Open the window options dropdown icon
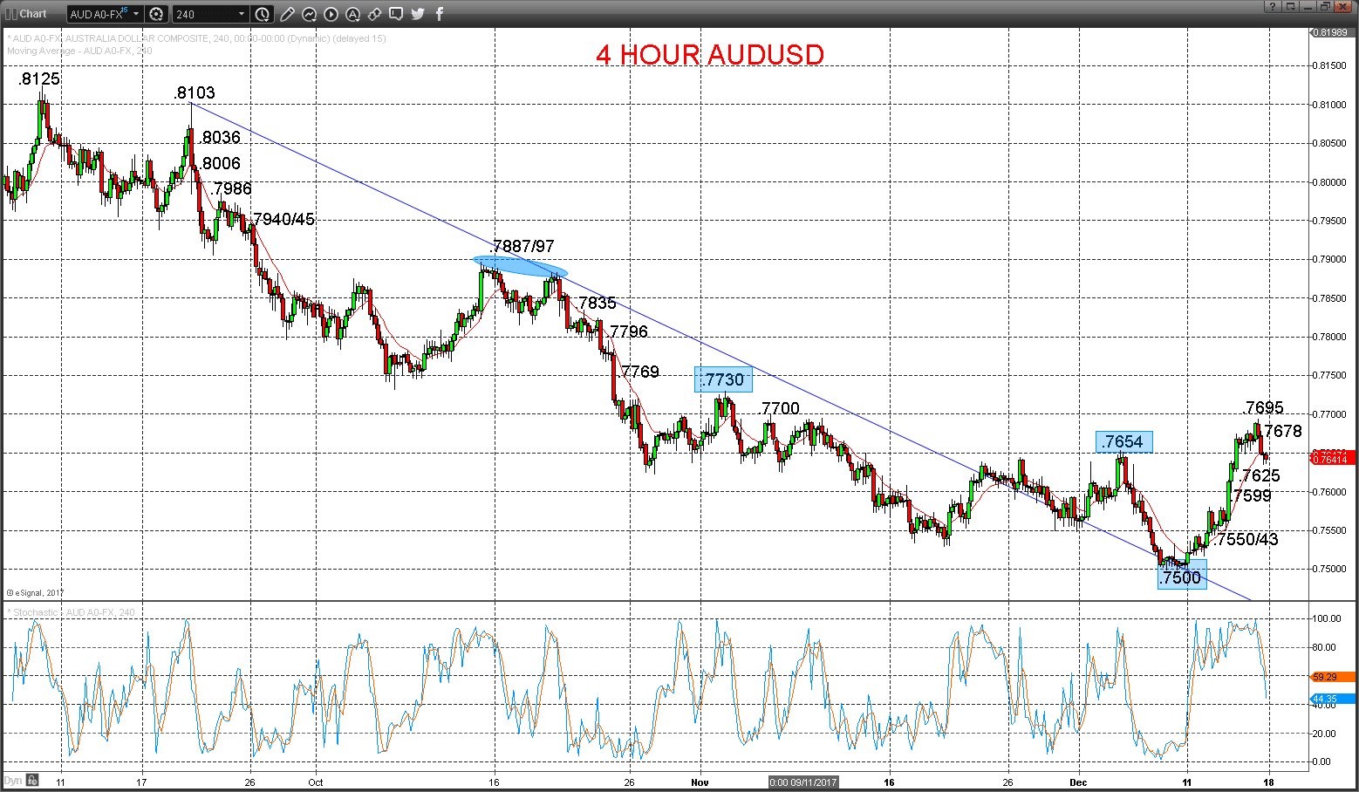This screenshot has width=1359, height=792. [1291, 7]
